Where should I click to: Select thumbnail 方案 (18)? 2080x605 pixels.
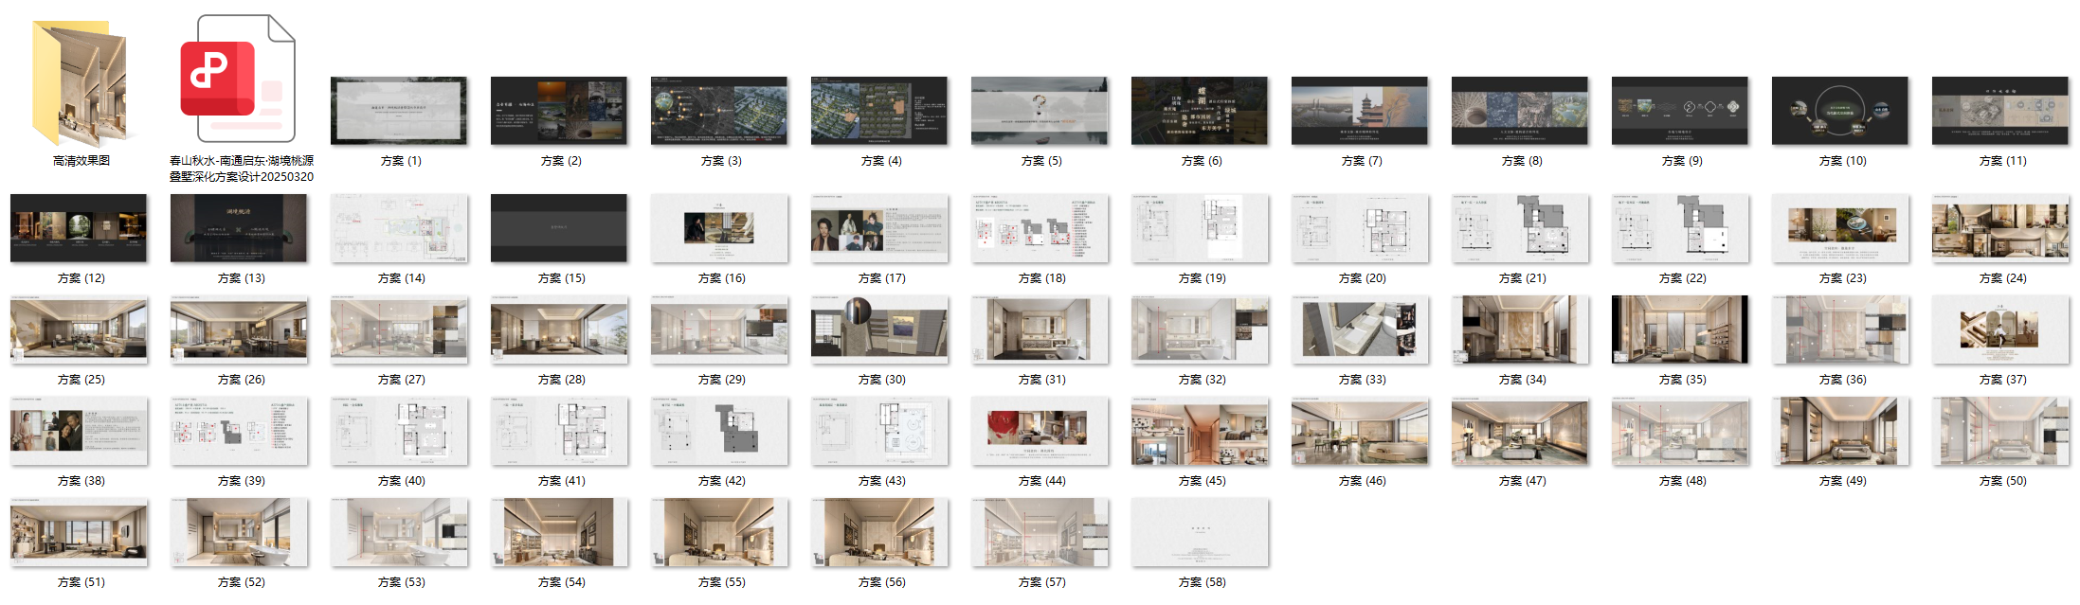point(1040,228)
